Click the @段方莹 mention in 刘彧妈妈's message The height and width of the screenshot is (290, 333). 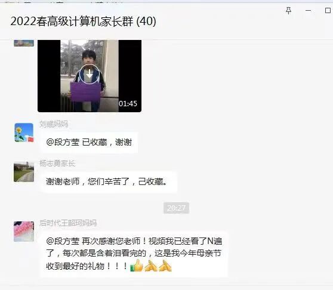click(63, 142)
